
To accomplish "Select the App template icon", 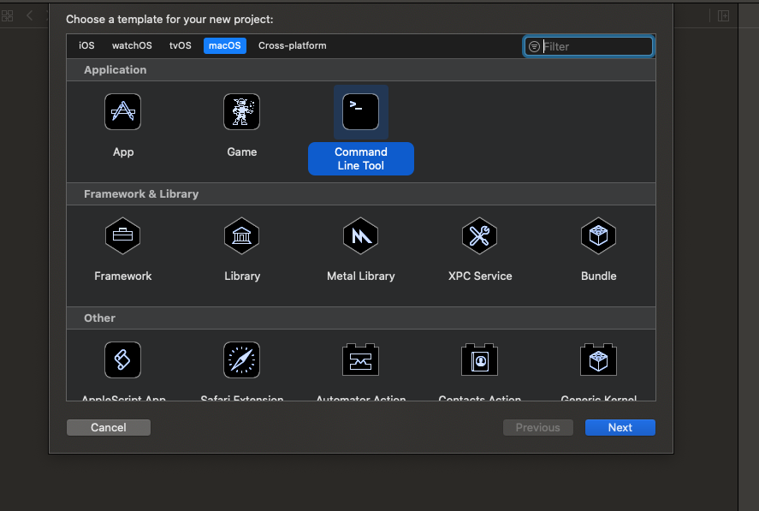I will click(123, 112).
